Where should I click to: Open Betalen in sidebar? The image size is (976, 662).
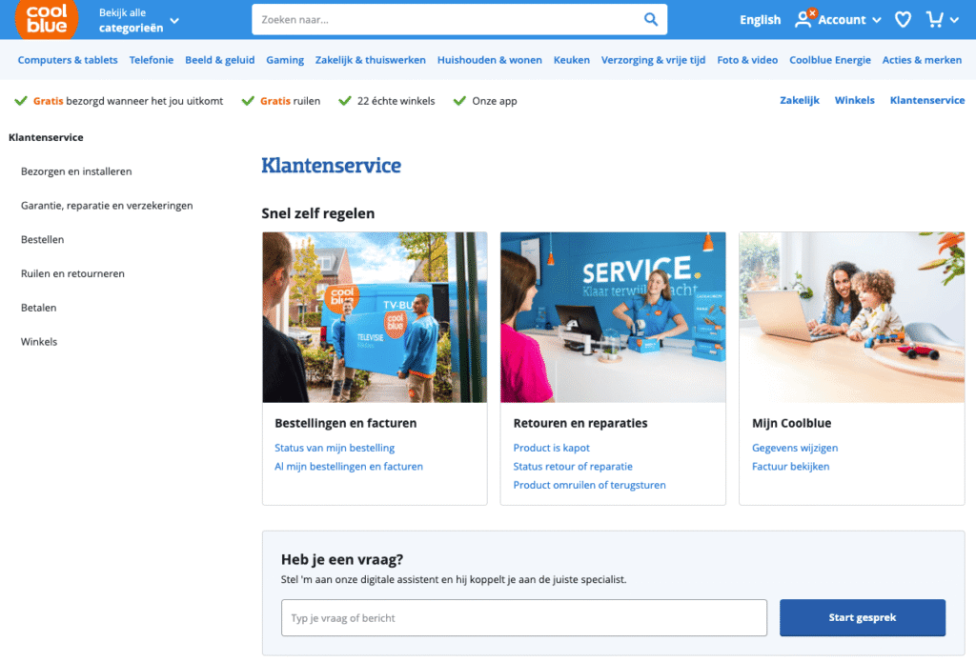(x=38, y=308)
